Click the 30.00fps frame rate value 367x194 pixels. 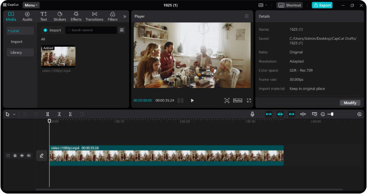click(296, 79)
